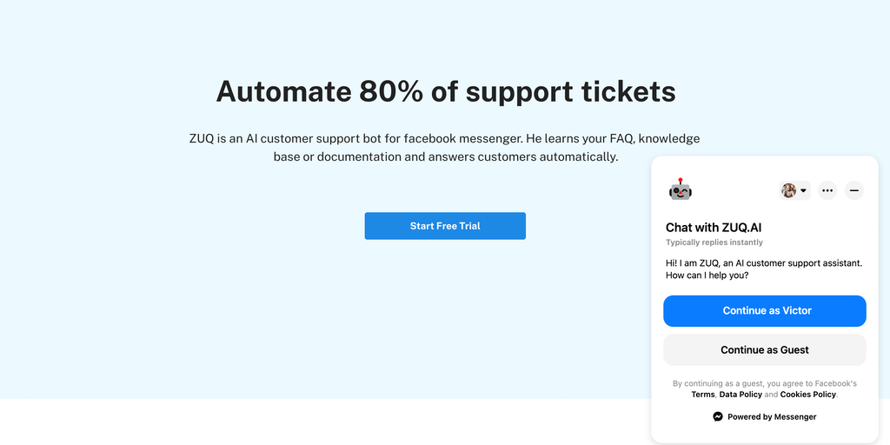Minimize the ZUQ.AI chat widget

tap(854, 190)
